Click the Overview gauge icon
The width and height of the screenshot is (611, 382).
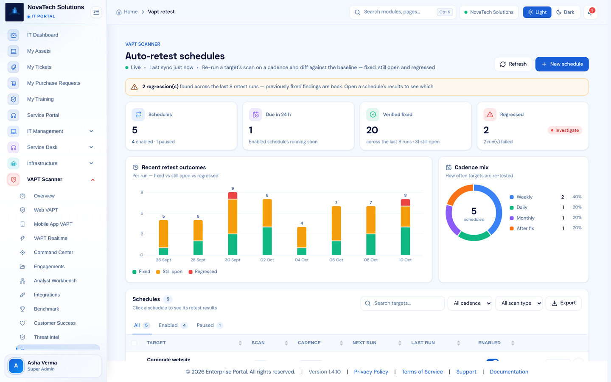(x=22, y=196)
